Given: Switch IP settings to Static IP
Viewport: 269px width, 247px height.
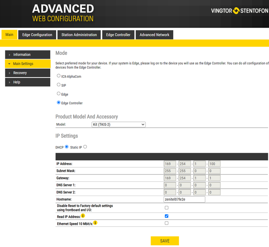Looking at the screenshot, I should [x=85, y=147].
